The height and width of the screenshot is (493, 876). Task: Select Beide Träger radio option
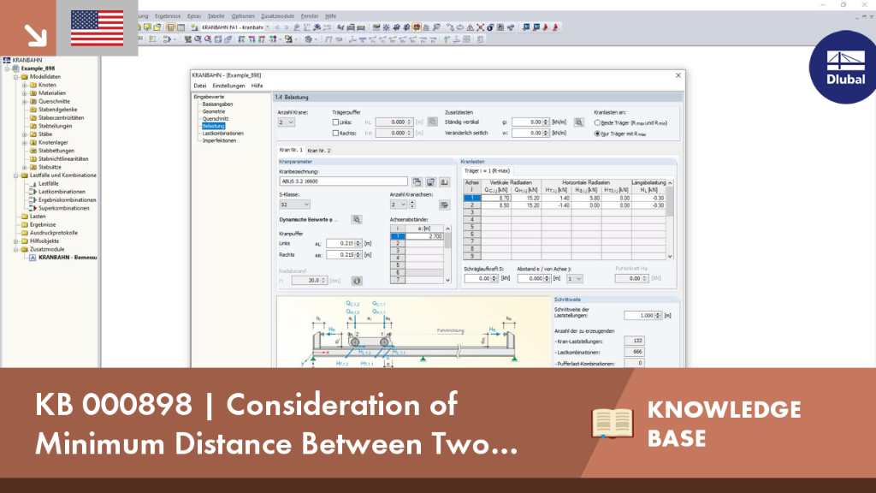coord(597,122)
